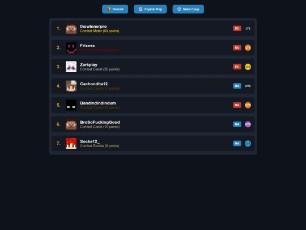Click the orange HT3 tier icon for Bandindindindum
This screenshot has height=230, width=306.
click(248, 105)
